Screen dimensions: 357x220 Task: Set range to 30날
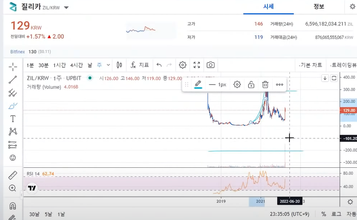(34, 214)
